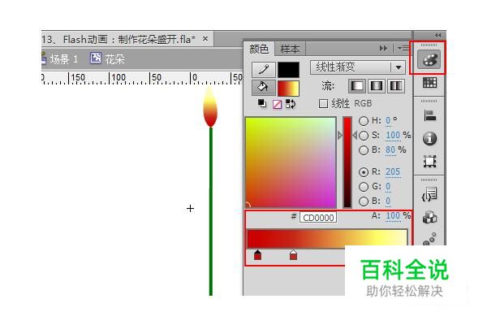
Task: Select the blue B 0 radio button
Action: (364, 201)
